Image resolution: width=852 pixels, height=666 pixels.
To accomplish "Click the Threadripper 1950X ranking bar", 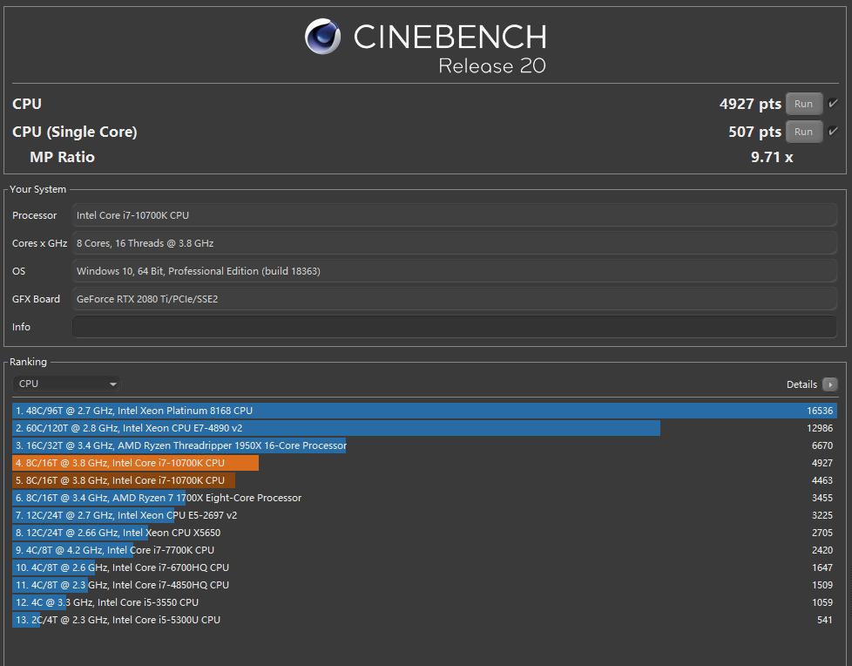I will [x=180, y=445].
